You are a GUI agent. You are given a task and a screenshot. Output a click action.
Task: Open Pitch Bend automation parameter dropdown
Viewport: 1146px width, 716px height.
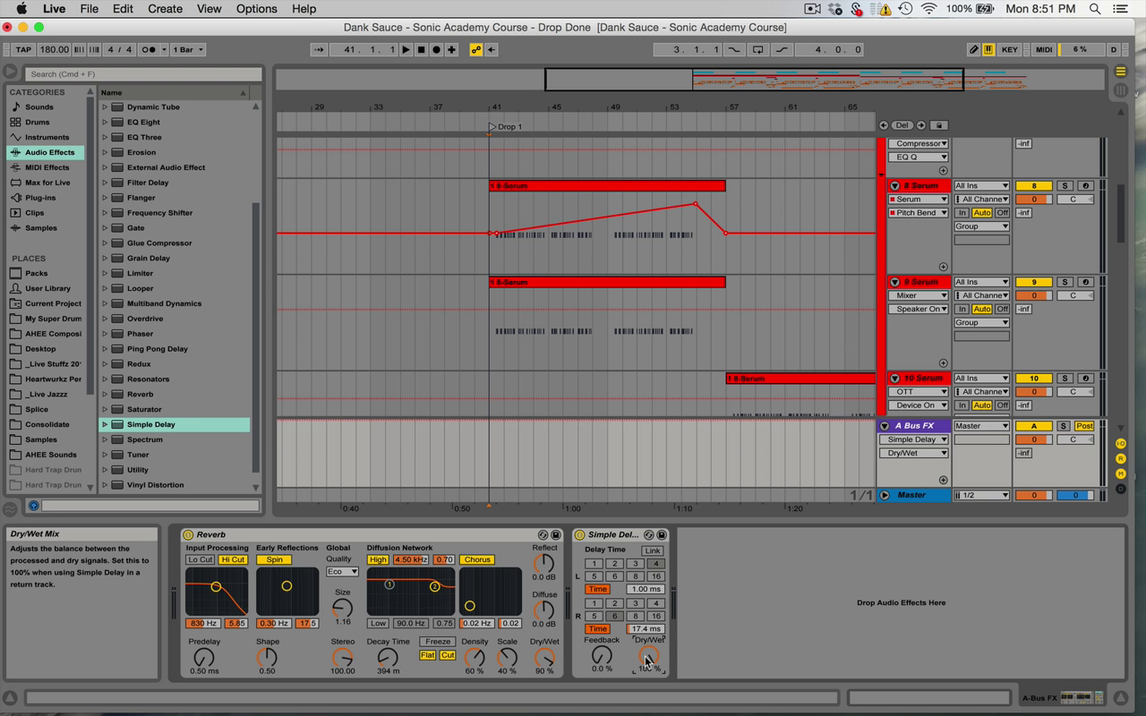coord(918,213)
